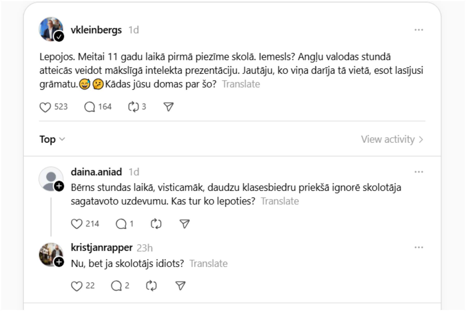The image size is (466, 311).
Task: Like kristjanrapper's reply
Action: coord(77,286)
